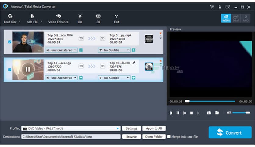Click Top 10 ...als.3gp source name
This screenshot has width=255, height=147.
click(59, 63)
